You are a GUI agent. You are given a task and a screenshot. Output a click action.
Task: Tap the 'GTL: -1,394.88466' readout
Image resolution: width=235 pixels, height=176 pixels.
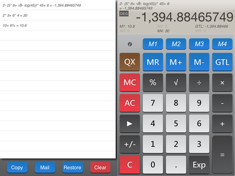(212, 26)
